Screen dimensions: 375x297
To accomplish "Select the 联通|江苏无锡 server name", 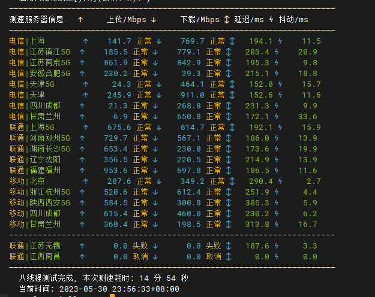I will pos(35,246).
